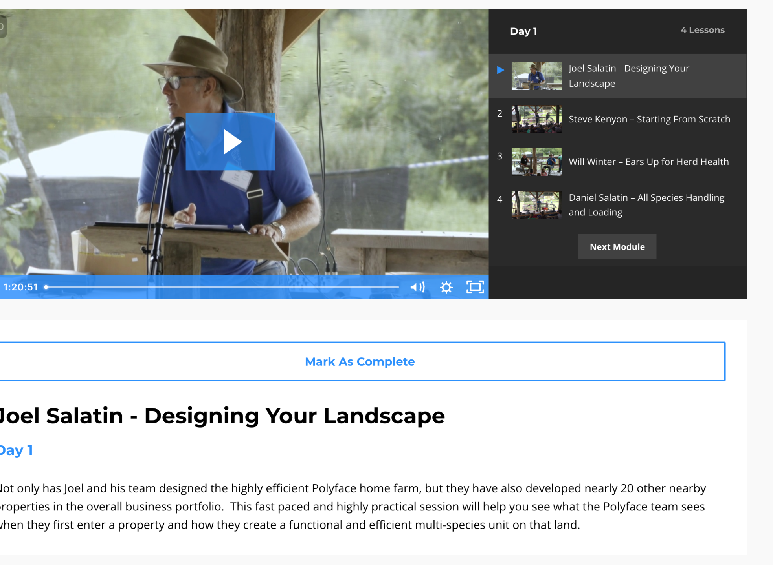Mute the video using the volume icon
This screenshot has height=565, width=773.
click(417, 287)
